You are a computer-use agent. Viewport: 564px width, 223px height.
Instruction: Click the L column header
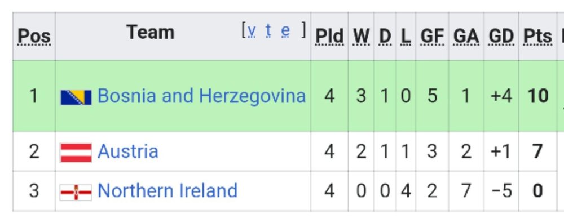(406, 36)
